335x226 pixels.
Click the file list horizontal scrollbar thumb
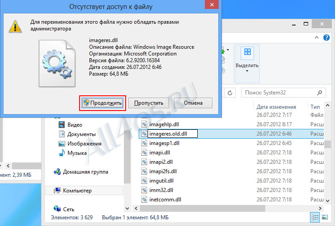[202, 208]
